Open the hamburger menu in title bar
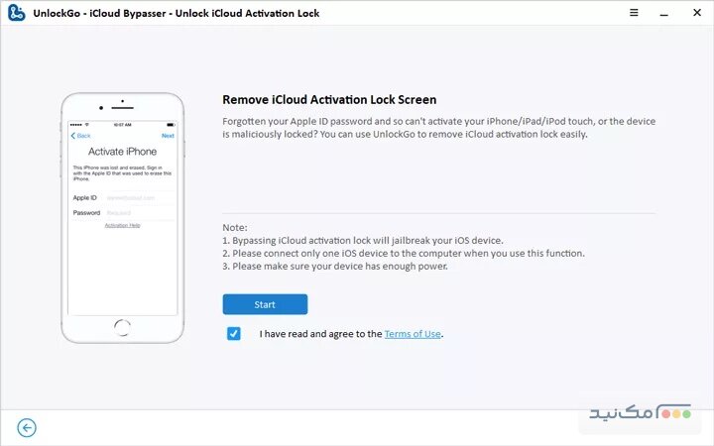Image resolution: width=714 pixels, height=446 pixels. point(634,13)
